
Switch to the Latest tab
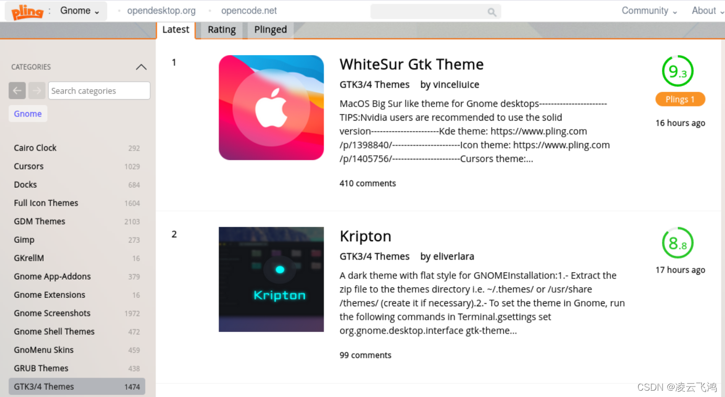coord(175,30)
